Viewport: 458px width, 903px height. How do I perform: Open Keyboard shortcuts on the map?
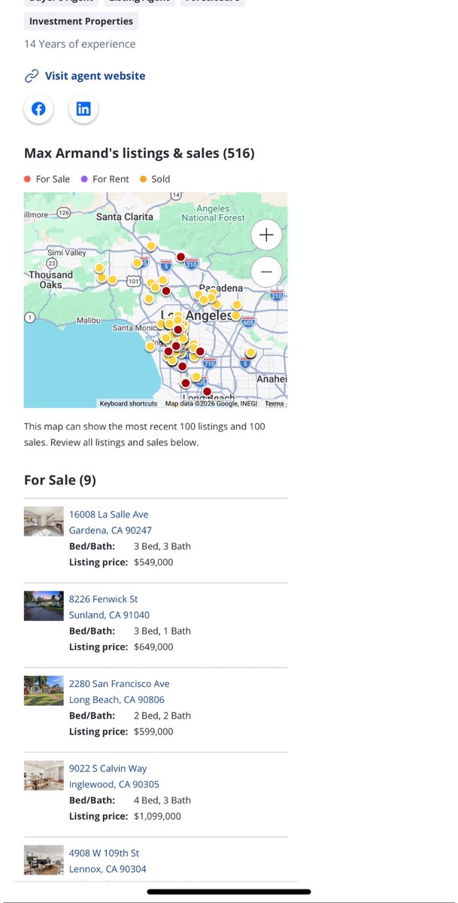[x=129, y=403]
